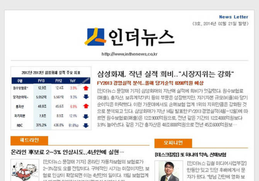Click the 온라인 자동차보험 article summary text
This screenshot has width=259, height=181.
(x=96, y=170)
